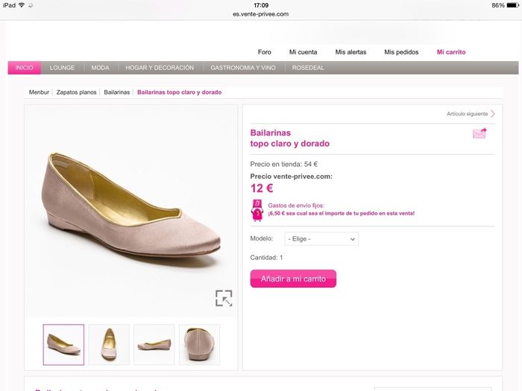Viewport: 522px width, 391px height.
Task: Select the INICIO tab
Action: point(25,68)
